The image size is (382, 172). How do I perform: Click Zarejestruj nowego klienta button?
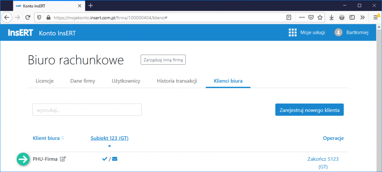(309, 110)
